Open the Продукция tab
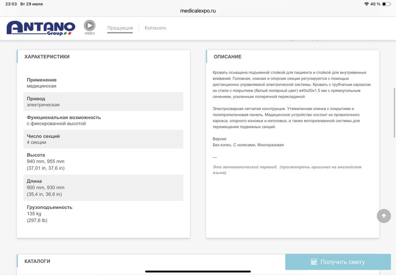Image resolution: width=396 pixels, height=275 pixels. click(120, 28)
